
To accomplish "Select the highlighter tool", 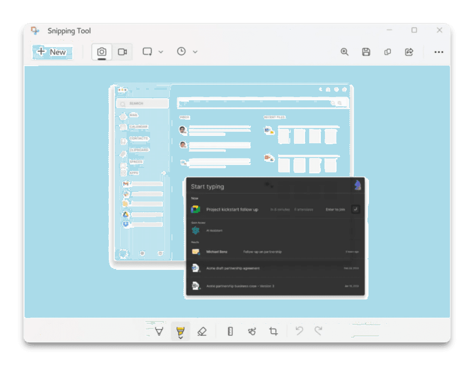I will coord(181,329).
